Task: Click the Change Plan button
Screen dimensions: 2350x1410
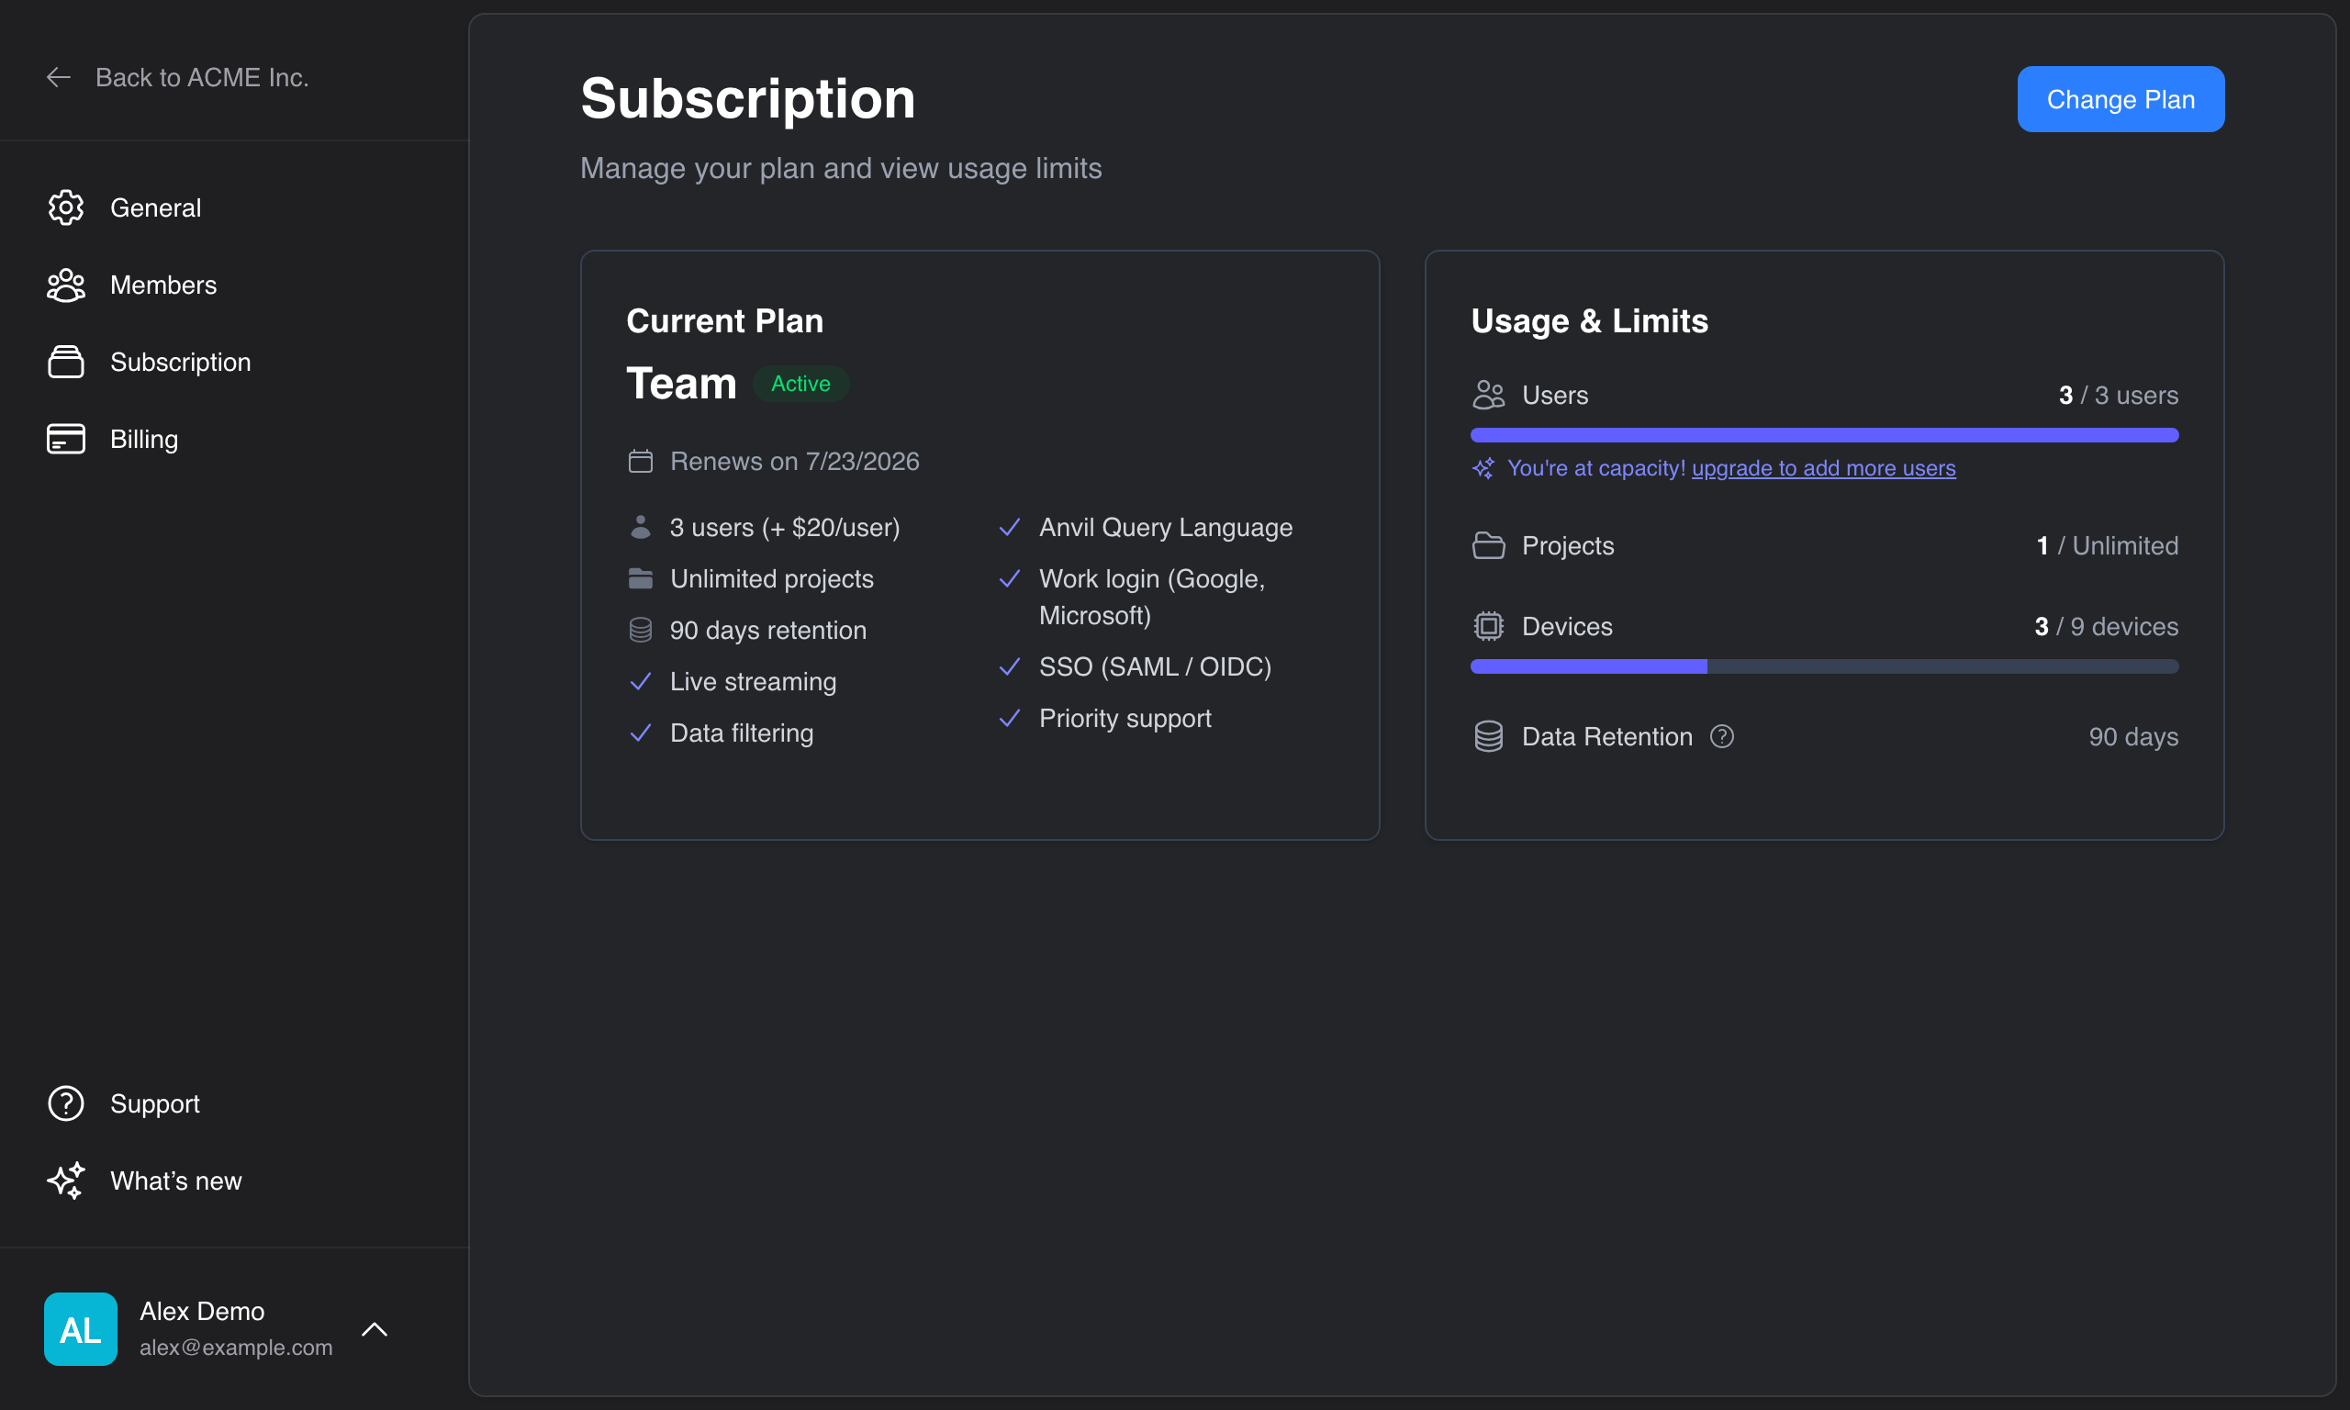Action: coord(2121,99)
